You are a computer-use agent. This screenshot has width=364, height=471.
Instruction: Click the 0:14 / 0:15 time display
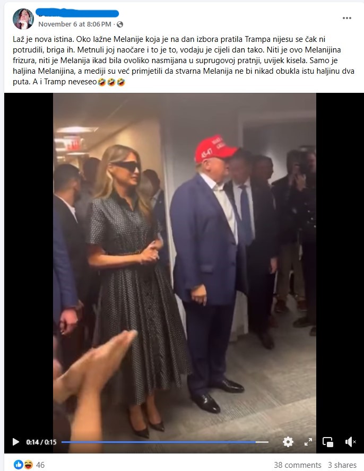pyautogui.click(x=41, y=442)
